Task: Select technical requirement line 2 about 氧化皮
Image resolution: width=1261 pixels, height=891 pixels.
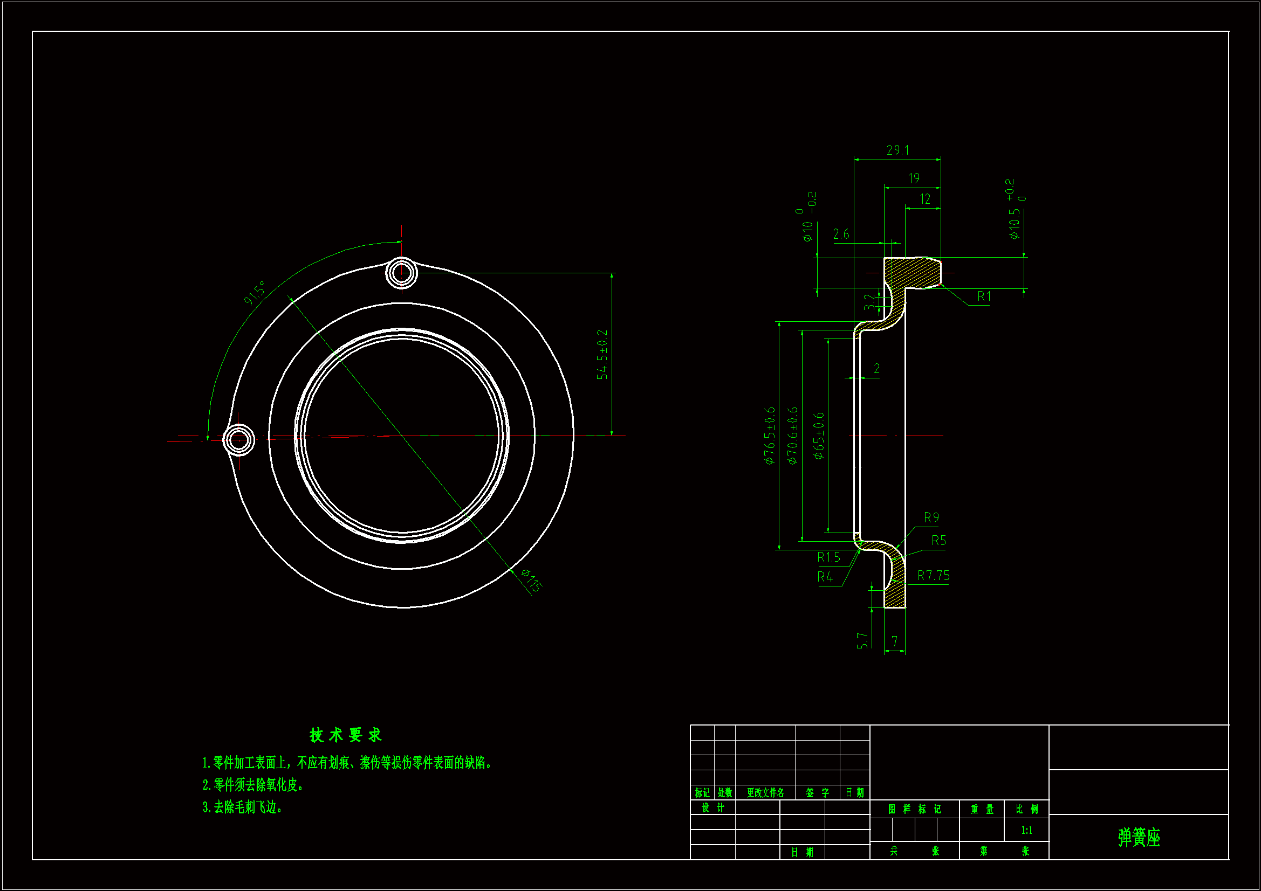Action: coord(253,785)
